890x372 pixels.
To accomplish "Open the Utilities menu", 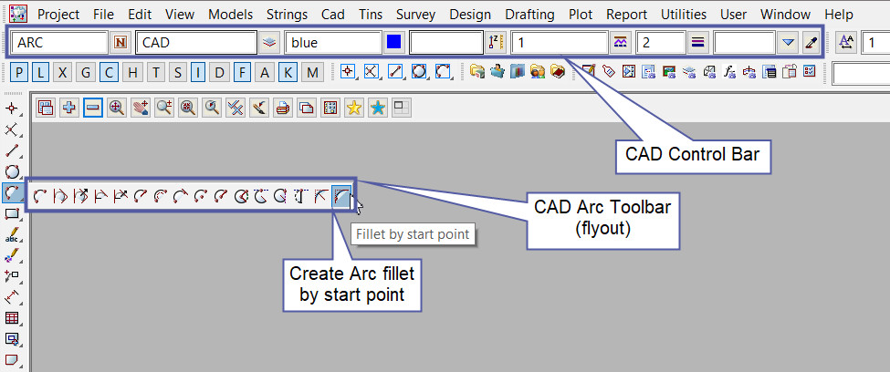I will click(684, 15).
